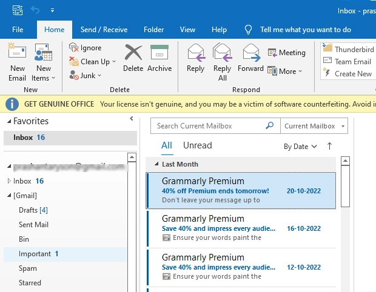The height and width of the screenshot is (292, 376).
Task: Collapse the [Gmail] folder group
Action: 9,196
